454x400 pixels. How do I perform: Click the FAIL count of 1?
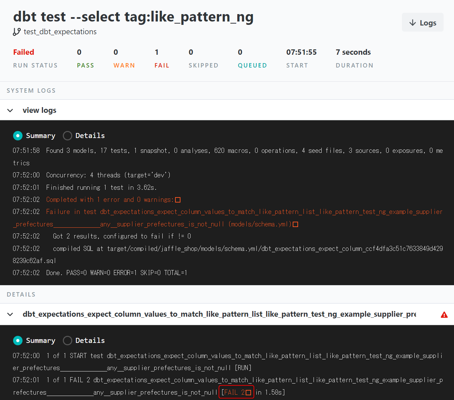pyautogui.click(x=157, y=52)
